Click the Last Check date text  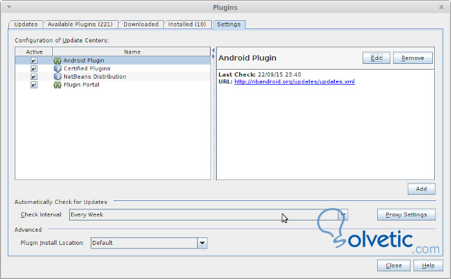click(x=280, y=74)
